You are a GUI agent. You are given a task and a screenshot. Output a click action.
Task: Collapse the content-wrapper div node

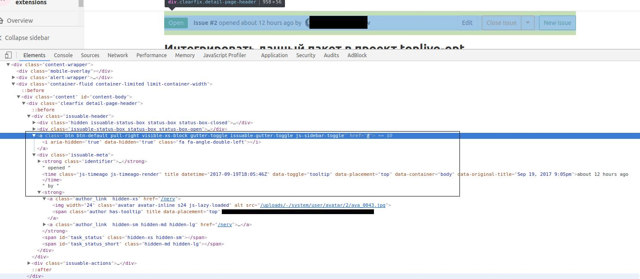8,64
